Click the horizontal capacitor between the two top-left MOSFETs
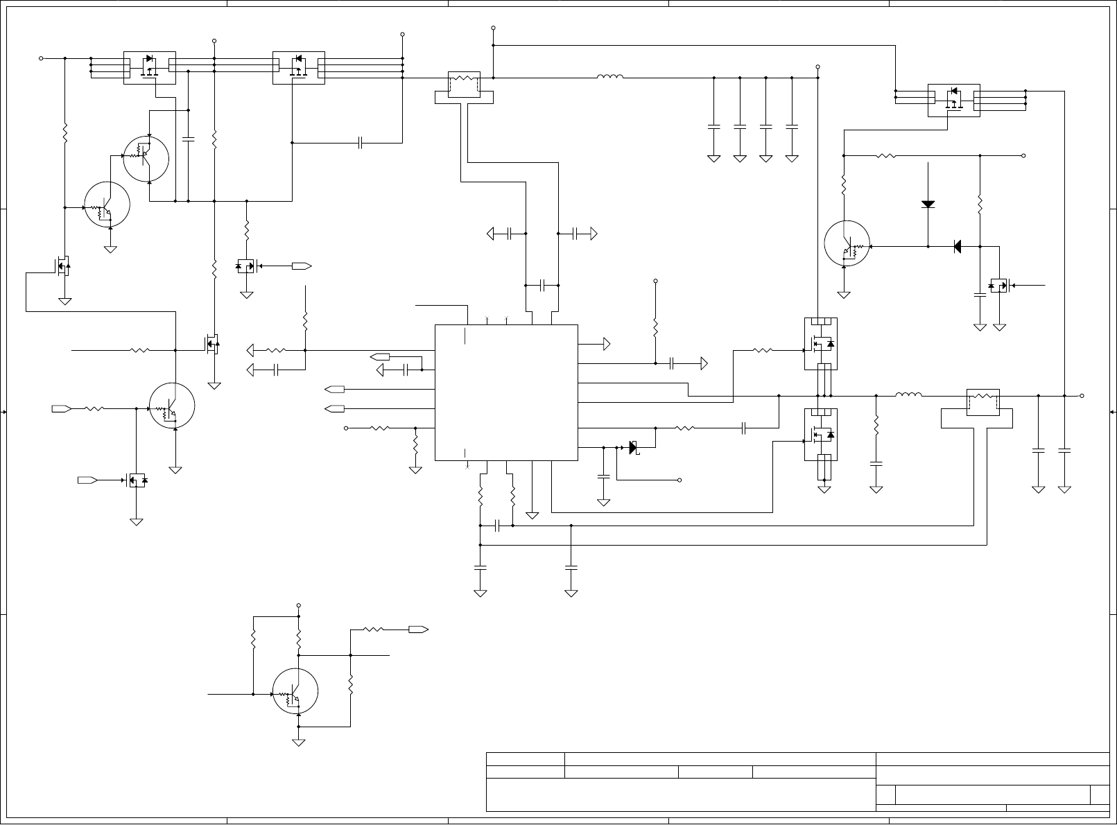Viewport: 1117px width, 825px height. (361, 143)
